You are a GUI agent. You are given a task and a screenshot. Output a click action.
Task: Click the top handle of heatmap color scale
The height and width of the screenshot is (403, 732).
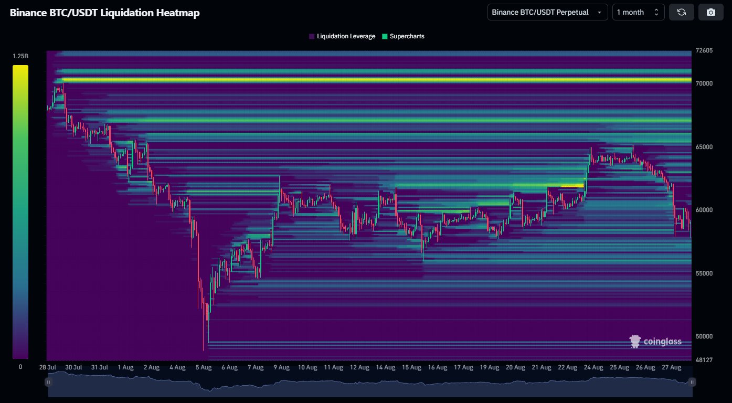[x=20, y=66]
